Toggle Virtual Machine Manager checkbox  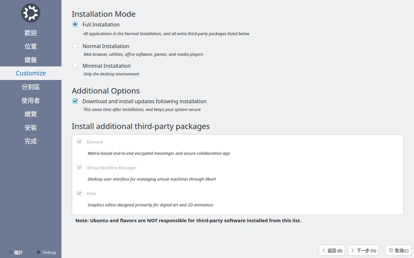click(79, 167)
